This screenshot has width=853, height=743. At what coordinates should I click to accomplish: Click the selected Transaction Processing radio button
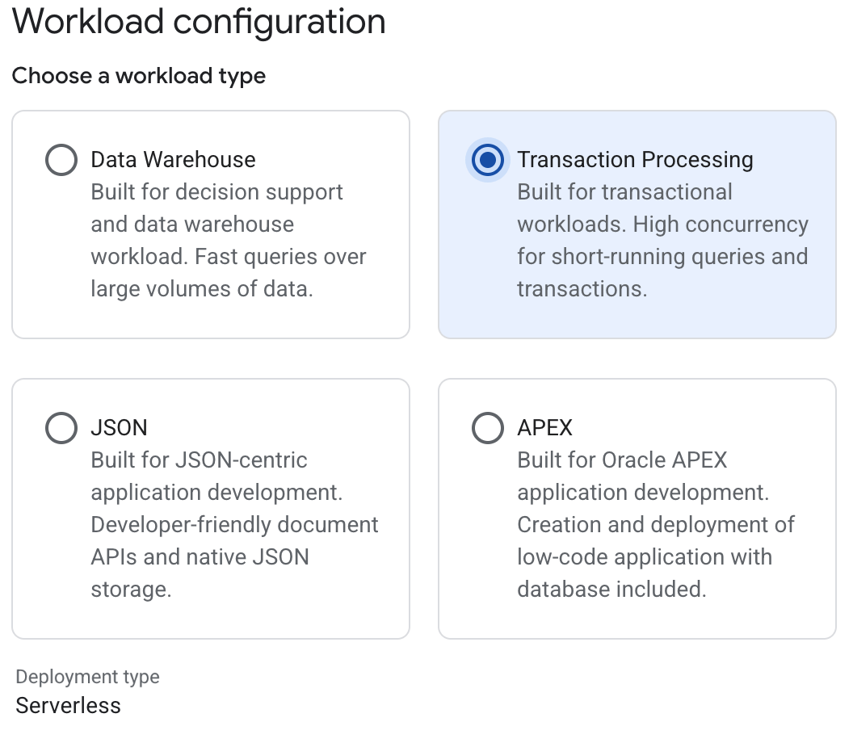487,159
